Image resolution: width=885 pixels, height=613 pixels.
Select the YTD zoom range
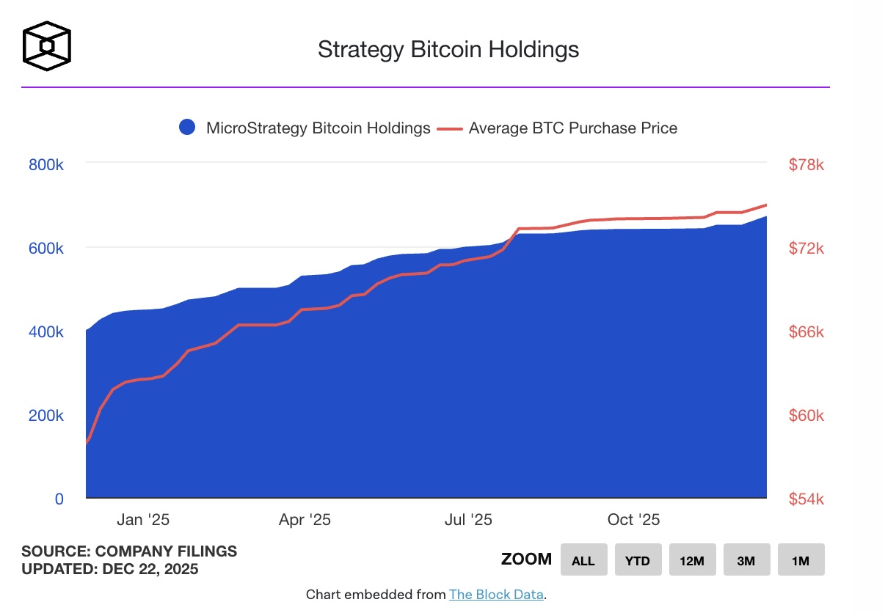coord(638,560)
